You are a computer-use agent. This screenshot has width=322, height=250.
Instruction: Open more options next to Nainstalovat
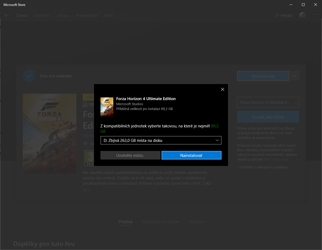[295, 76]
